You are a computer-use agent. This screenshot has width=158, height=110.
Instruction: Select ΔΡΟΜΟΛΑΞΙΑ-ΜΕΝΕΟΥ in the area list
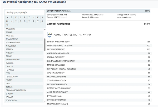pyautogui.click(x=24, y=90)
